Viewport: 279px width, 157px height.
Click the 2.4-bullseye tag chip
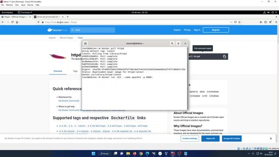[214, 96]
